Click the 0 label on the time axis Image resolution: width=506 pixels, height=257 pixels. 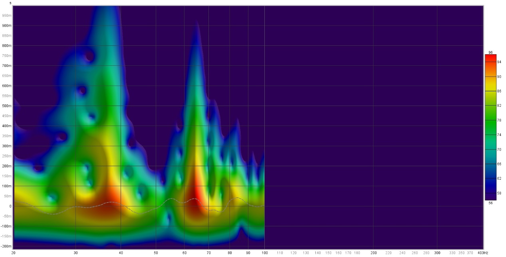10,206
